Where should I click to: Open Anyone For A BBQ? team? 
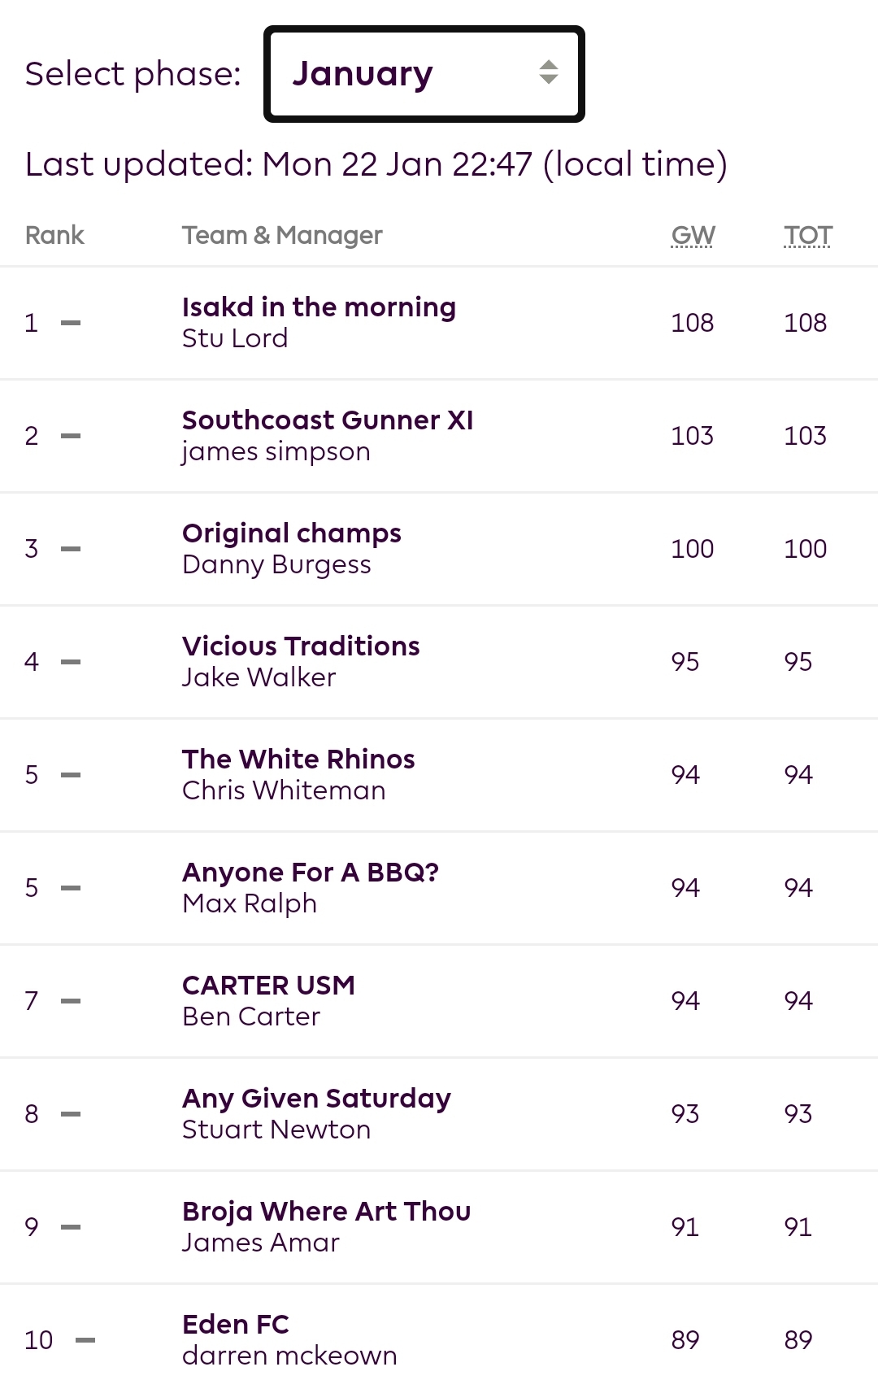tap(311, 873)
